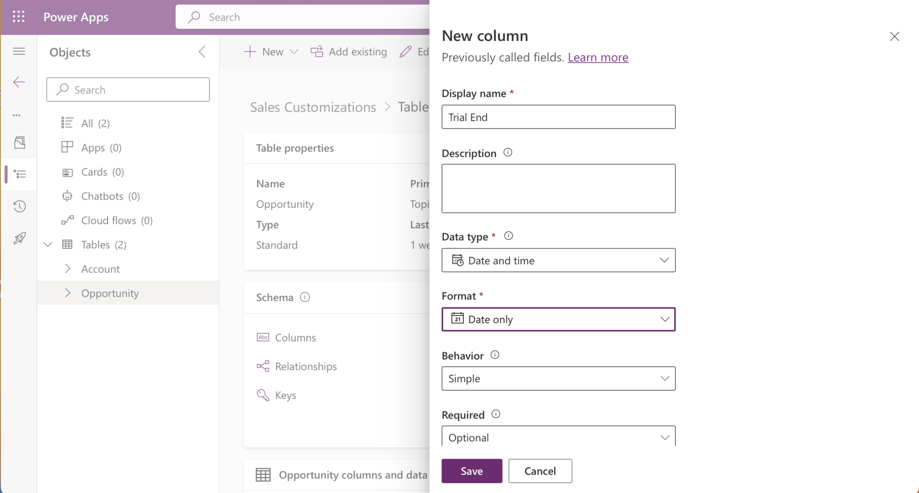Open the New menu in toolbar
The height and width of the screenshot is (493, 919).
(x=271, y=52)
